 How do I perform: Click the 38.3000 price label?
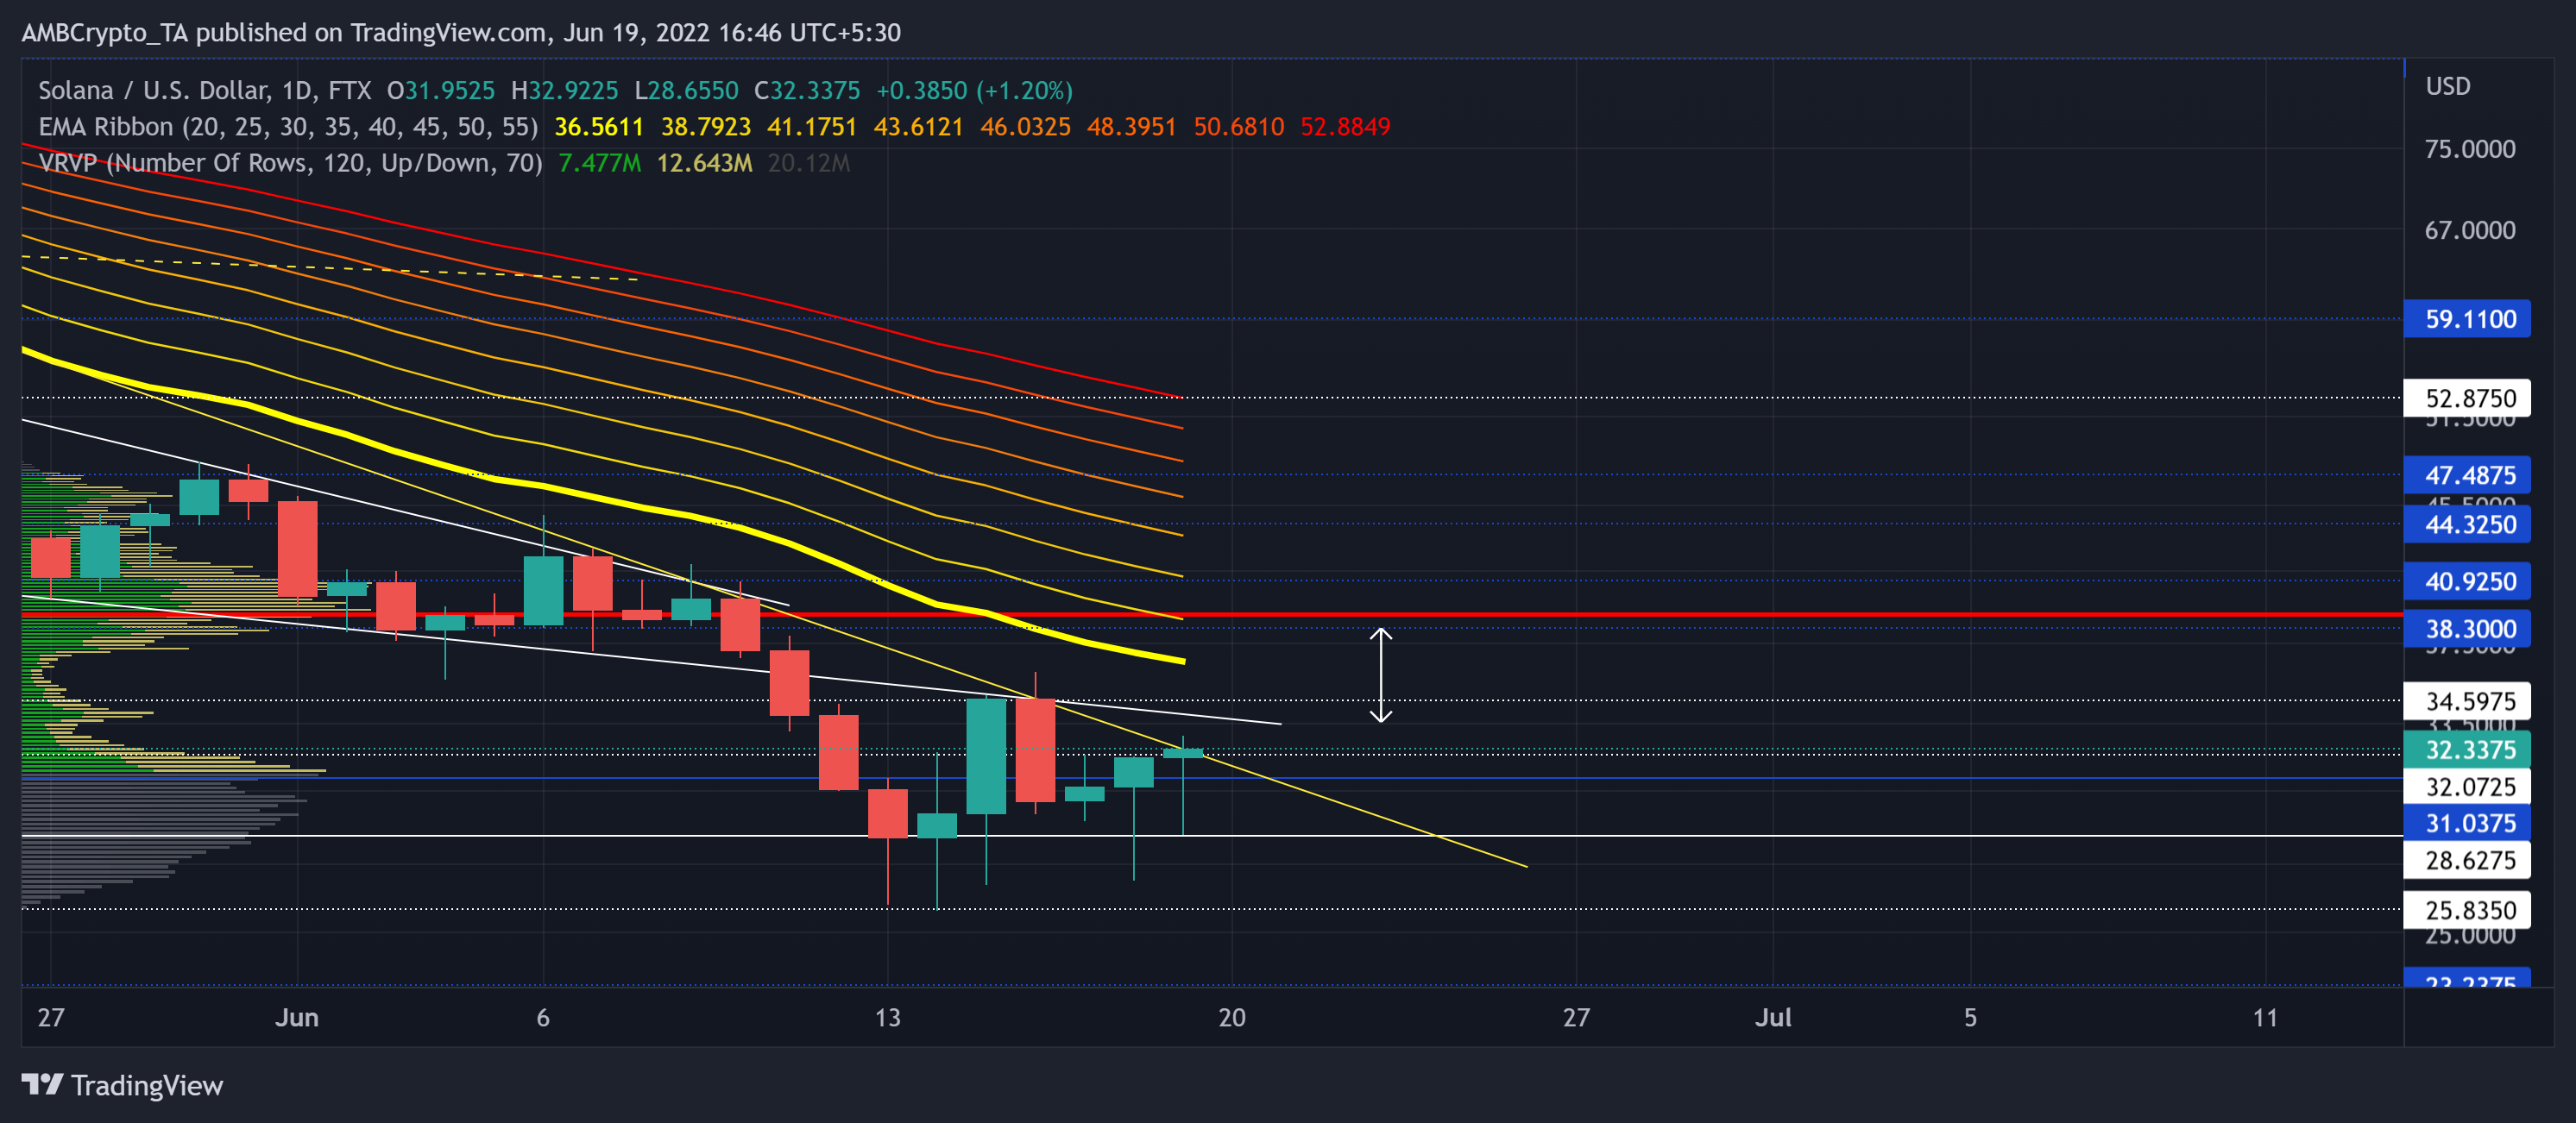(x=2467, y=629)
